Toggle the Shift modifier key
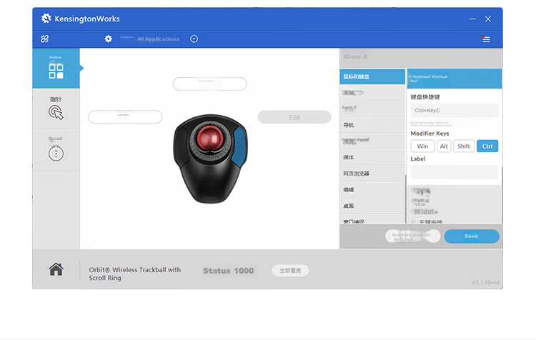This screenshot has width=536, height=340. (464, 146)
